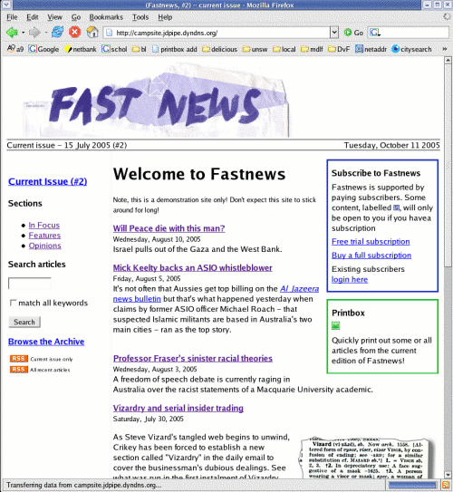The image size is (453, 492).
Task: Click Free trial subscription link
Action: tap(371, 242)
